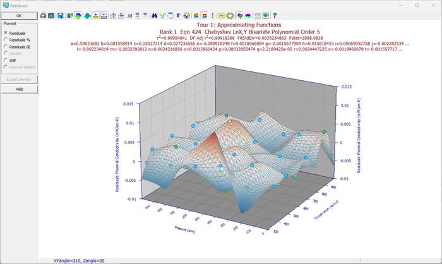Click the Help button in left panel
The width and height of the screenshot is (442, 264).
20,89
